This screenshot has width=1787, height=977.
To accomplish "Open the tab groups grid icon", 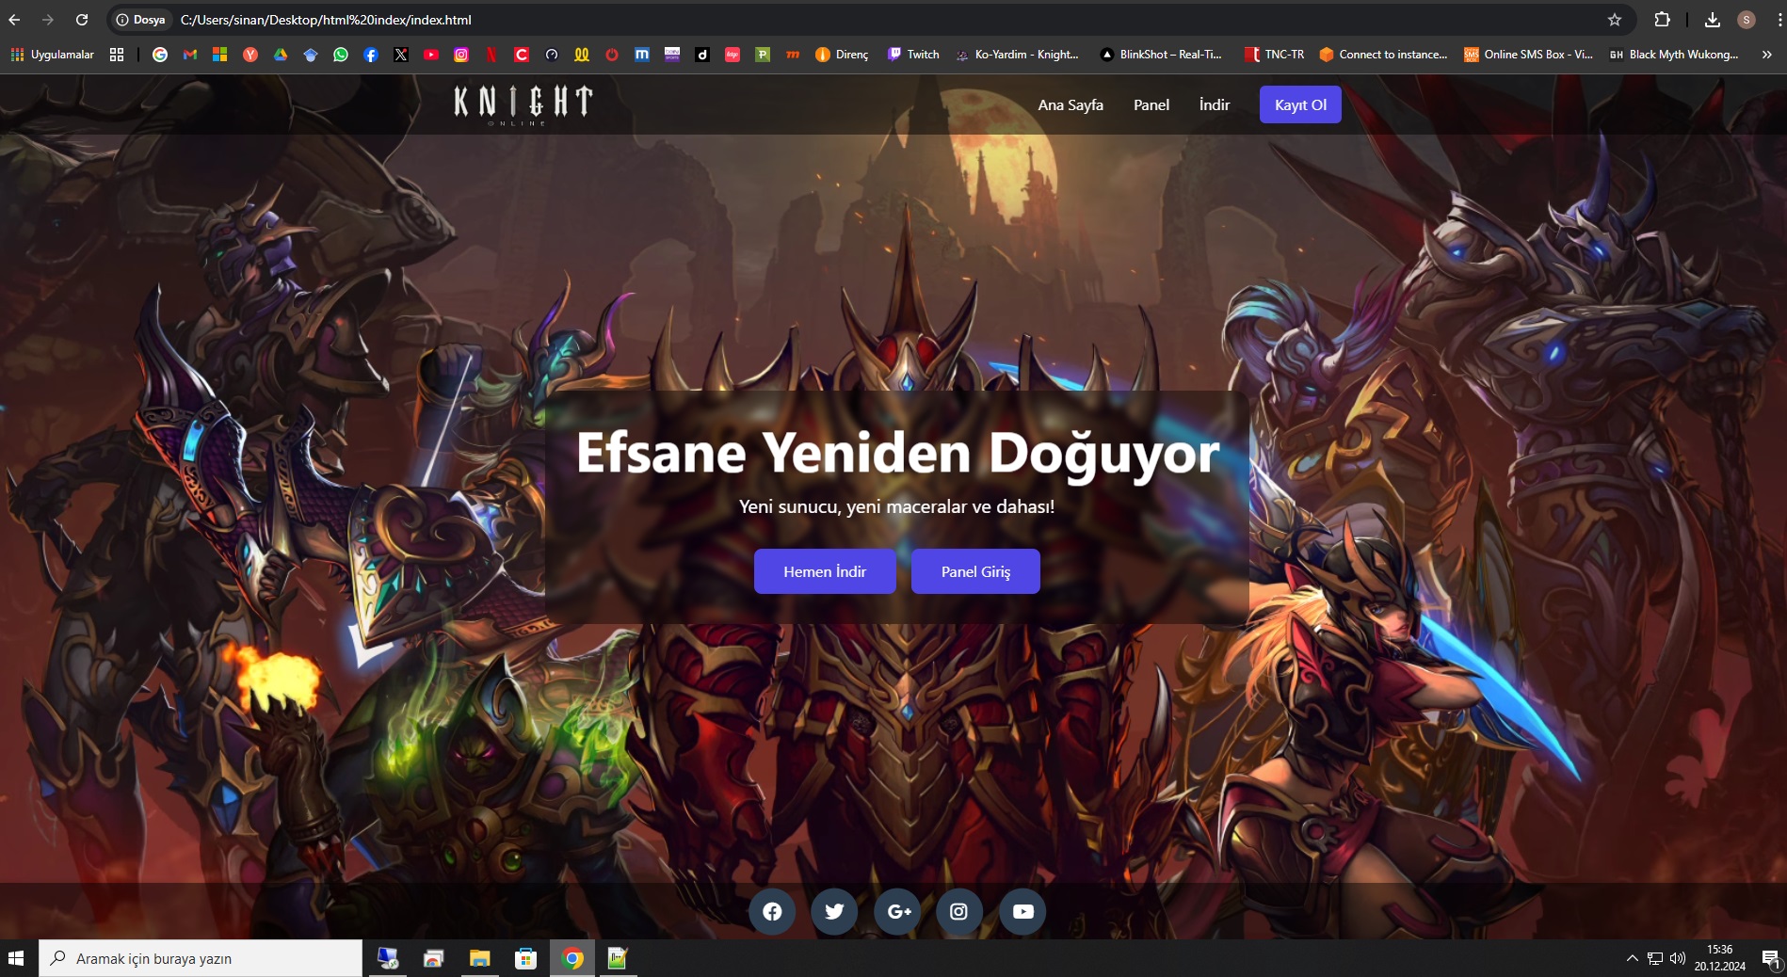I will (x=117, y=55).
